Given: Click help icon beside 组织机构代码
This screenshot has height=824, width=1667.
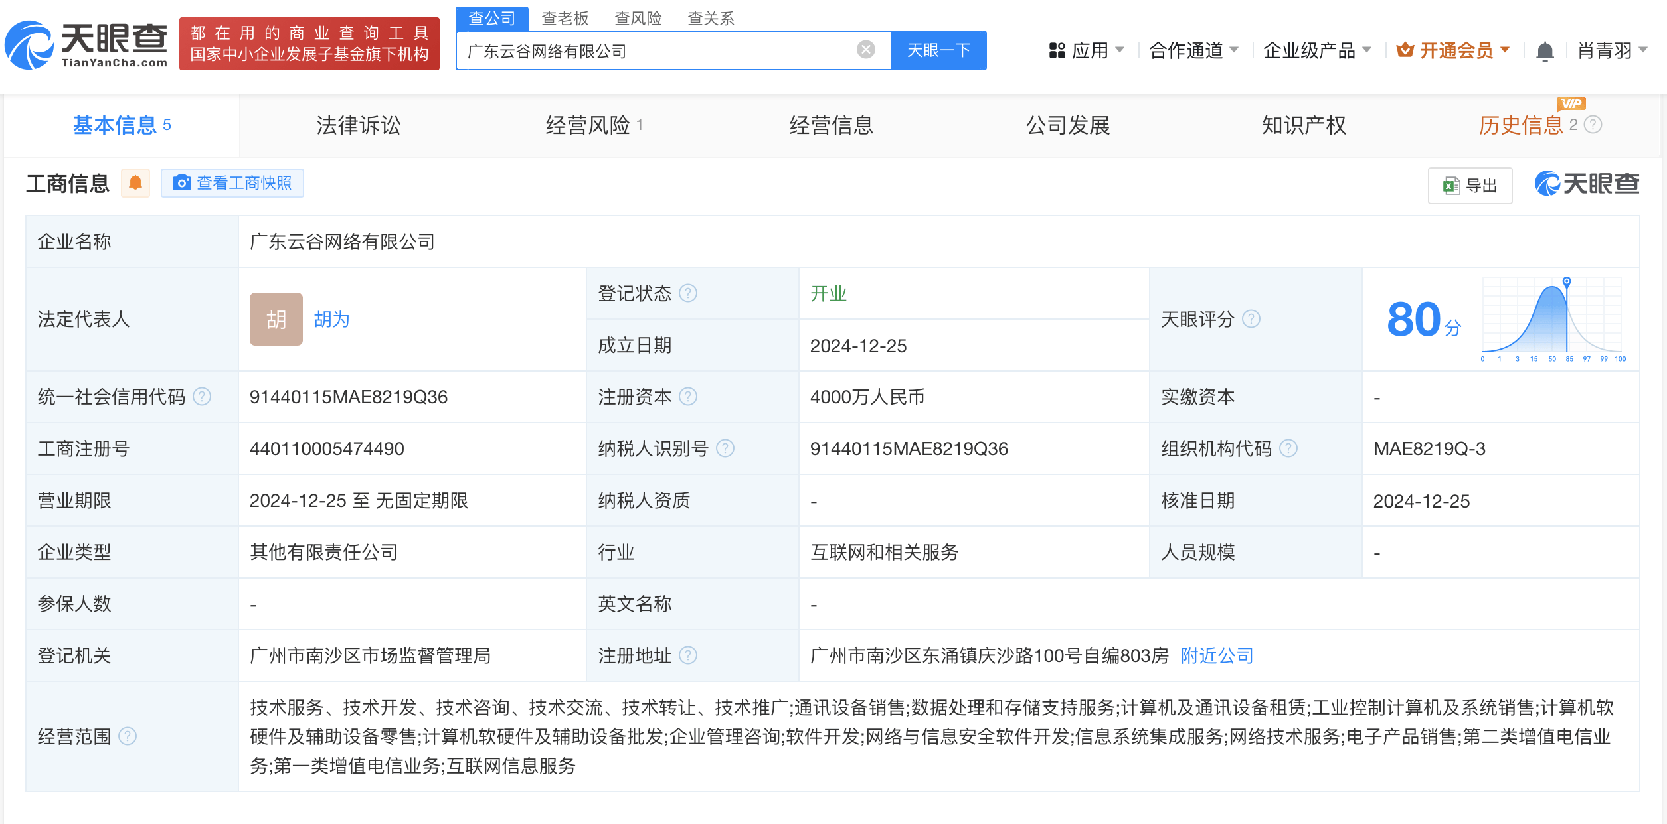Looking at the screenshot, I should click(x=1288, y=448).
